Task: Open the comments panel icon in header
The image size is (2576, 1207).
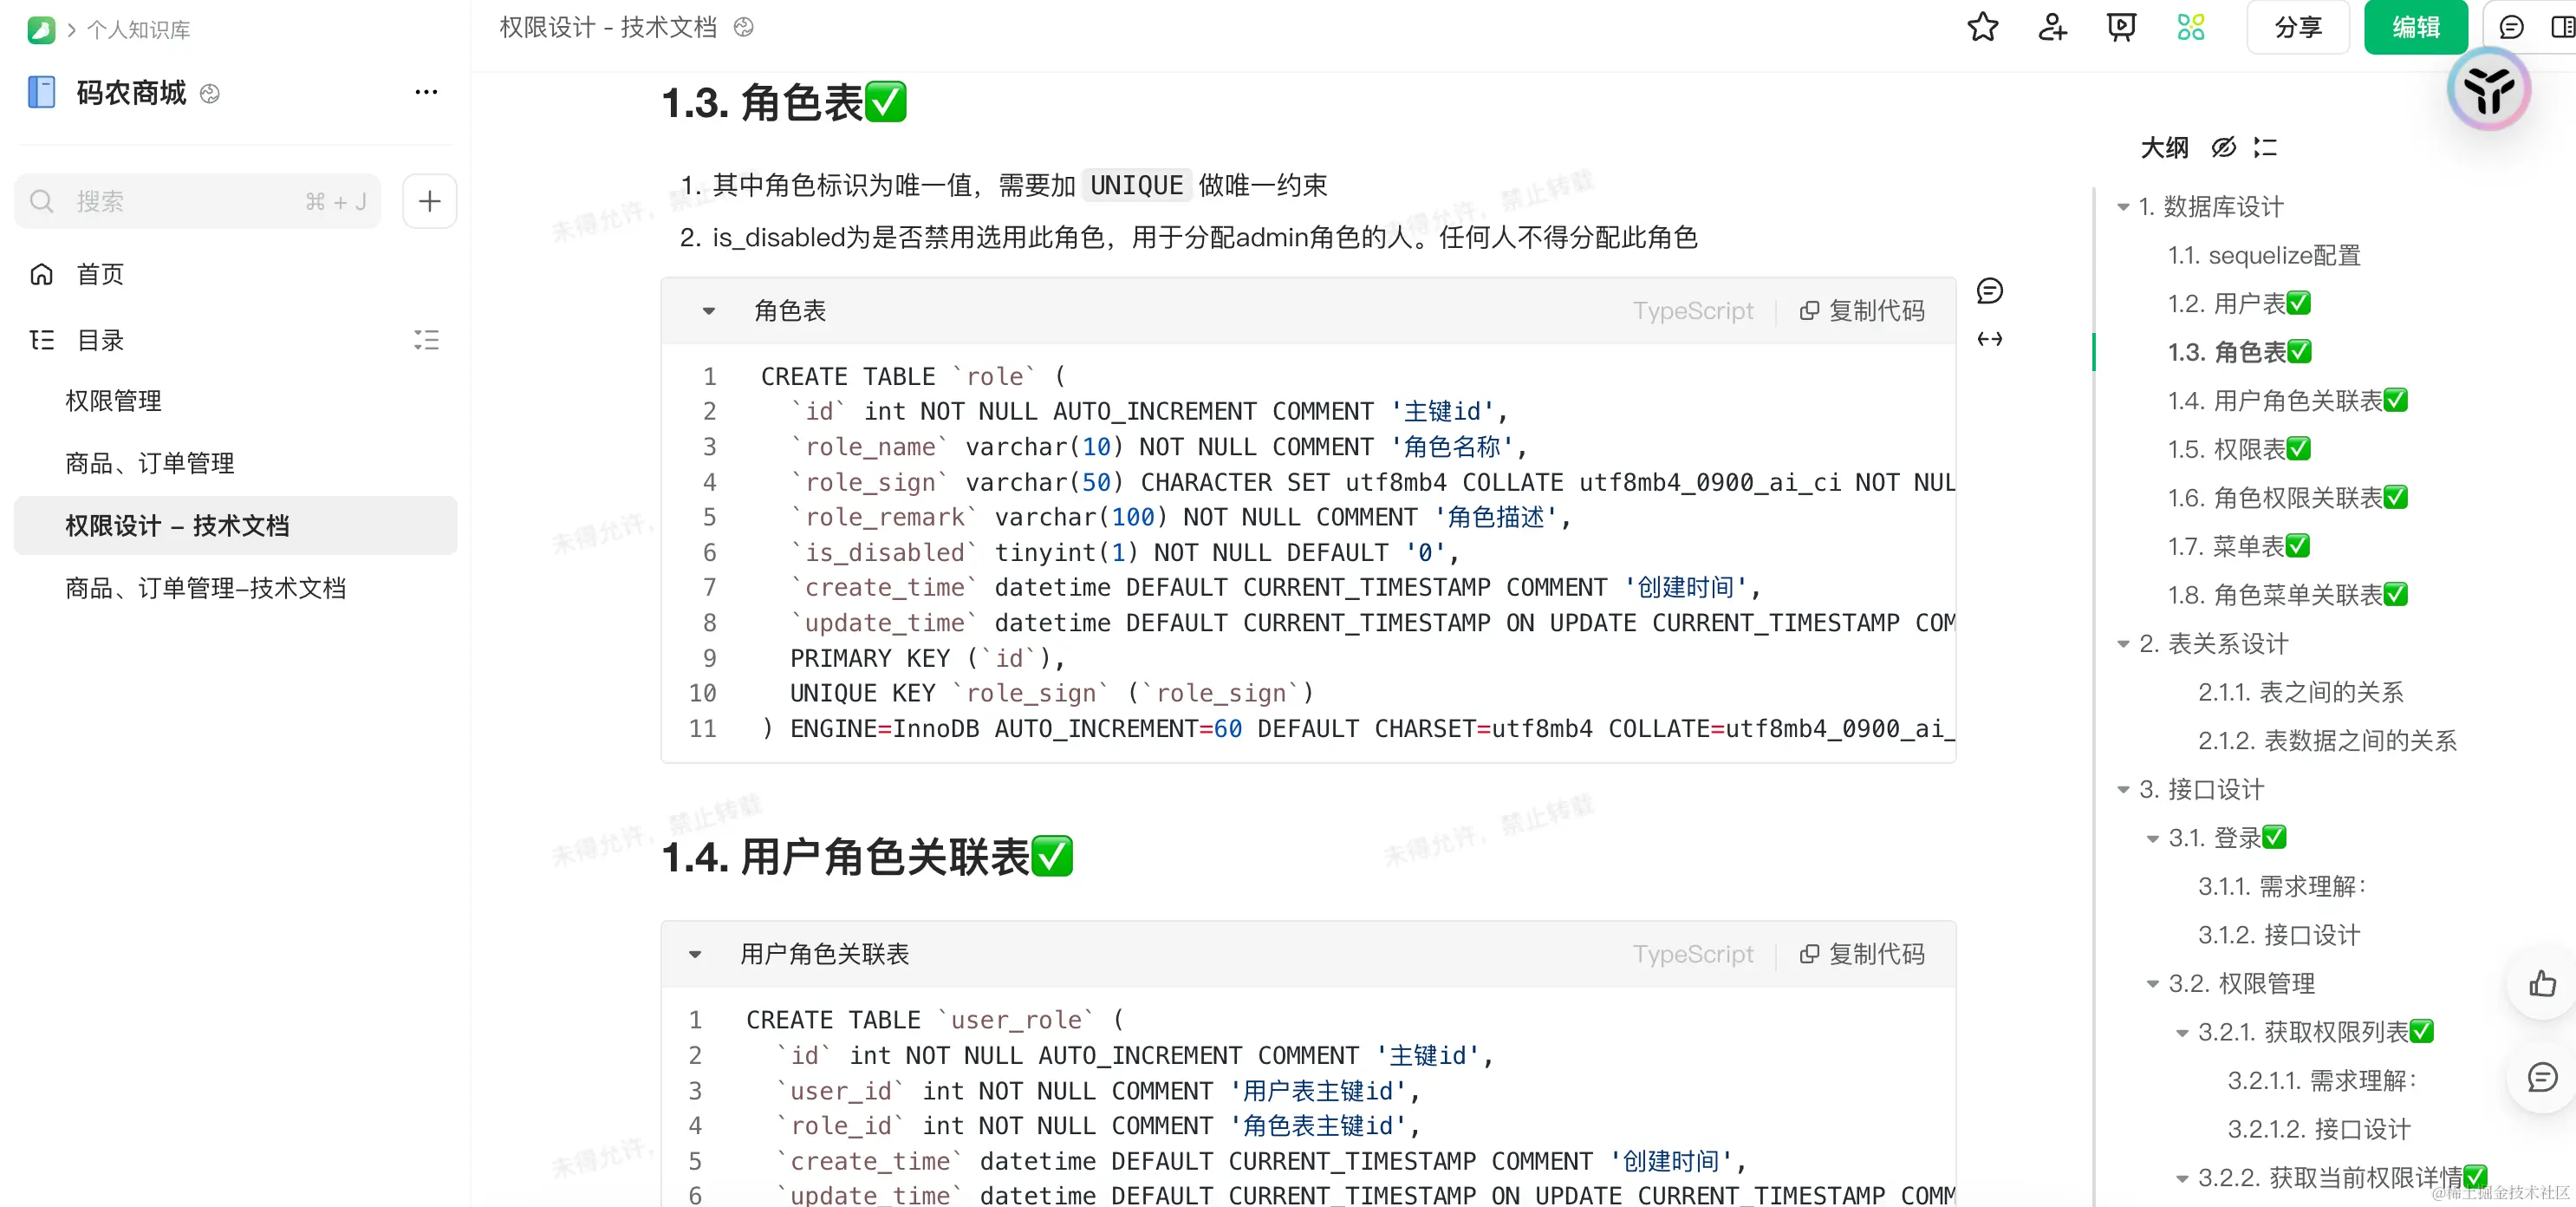Action: (x=2511, y=27)
